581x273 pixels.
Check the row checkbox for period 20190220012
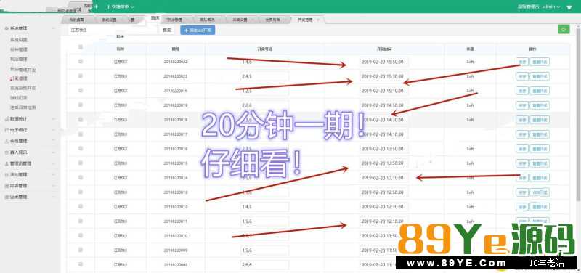click(81, 206)
